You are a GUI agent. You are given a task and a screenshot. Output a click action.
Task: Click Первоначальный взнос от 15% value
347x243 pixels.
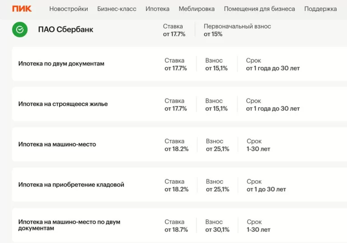(x=213, y=34)
